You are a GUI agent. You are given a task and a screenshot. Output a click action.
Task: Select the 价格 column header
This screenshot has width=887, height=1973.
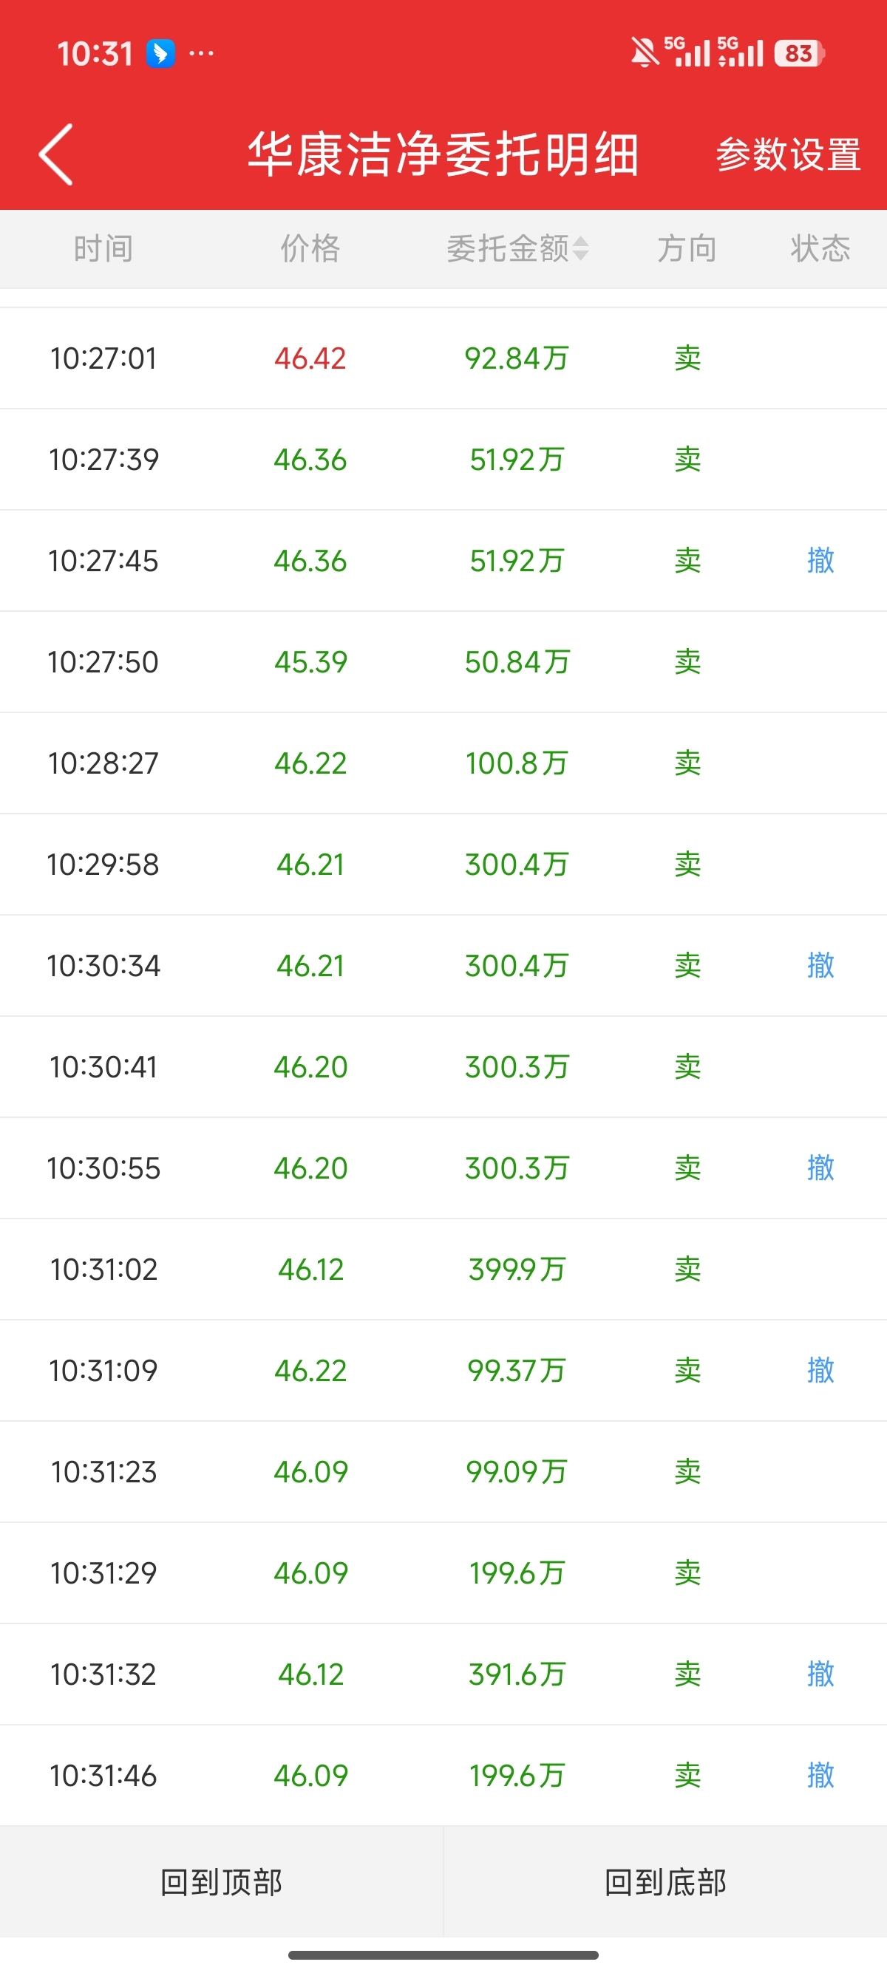tap(310, 249)
